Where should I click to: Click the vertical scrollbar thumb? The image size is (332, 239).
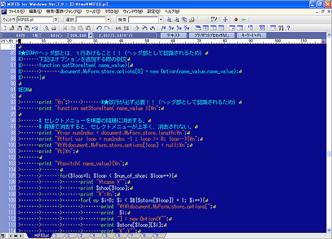[329, 154]
